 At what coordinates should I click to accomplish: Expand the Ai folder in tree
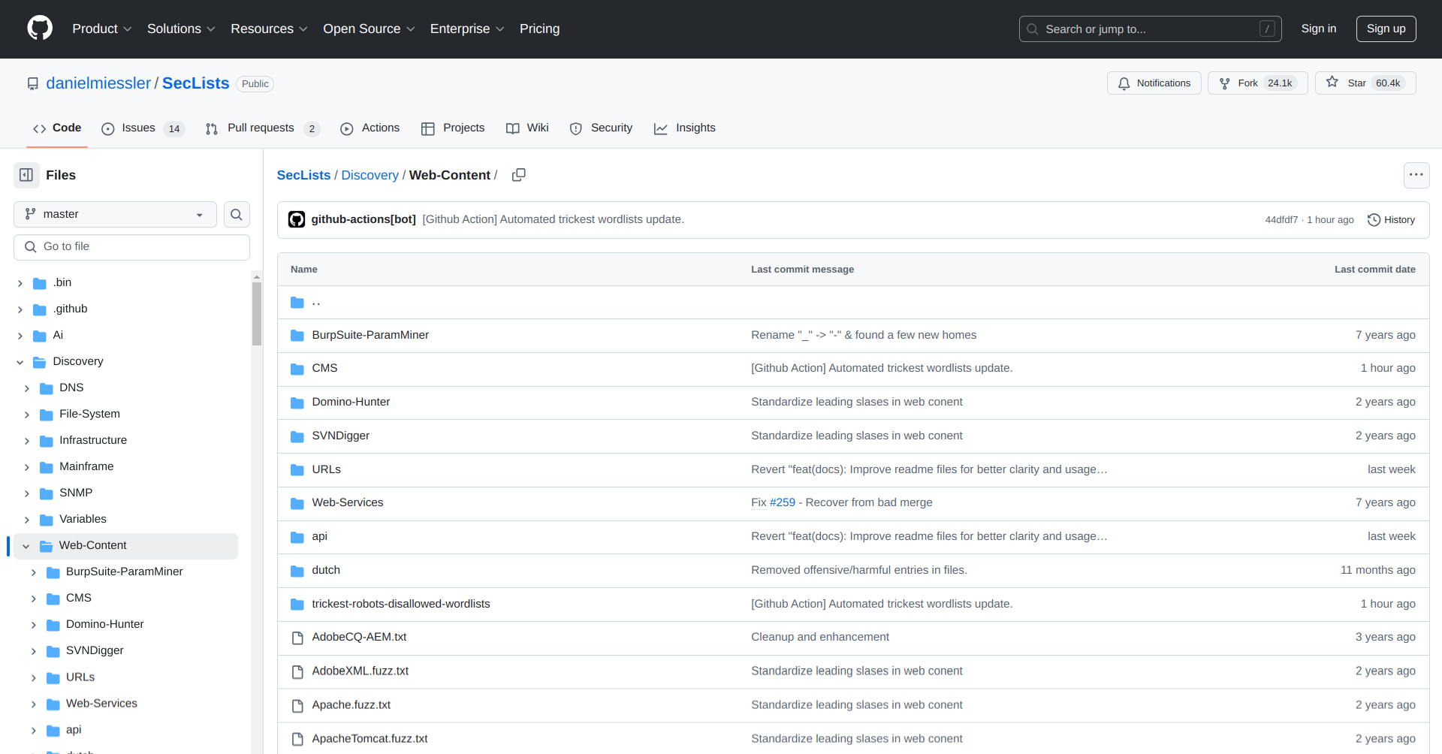pos(20,336)
